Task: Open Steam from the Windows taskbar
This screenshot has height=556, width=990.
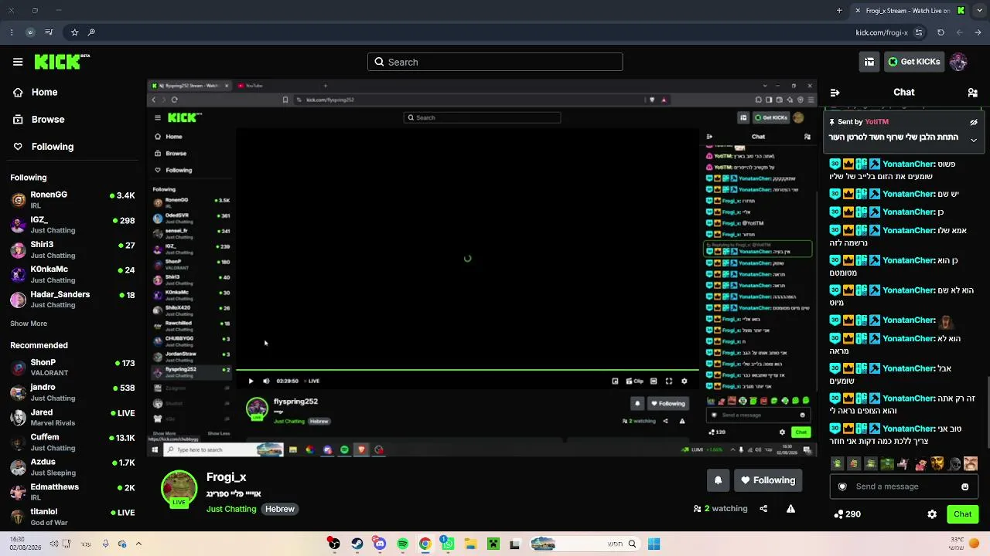Action: click(x=357, y=544)
